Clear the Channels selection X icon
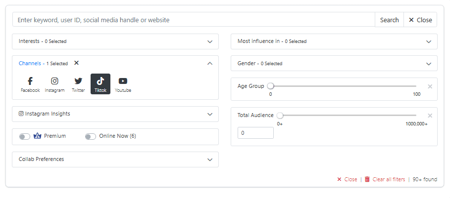This screenshot has height=198, width=450. 76,63
